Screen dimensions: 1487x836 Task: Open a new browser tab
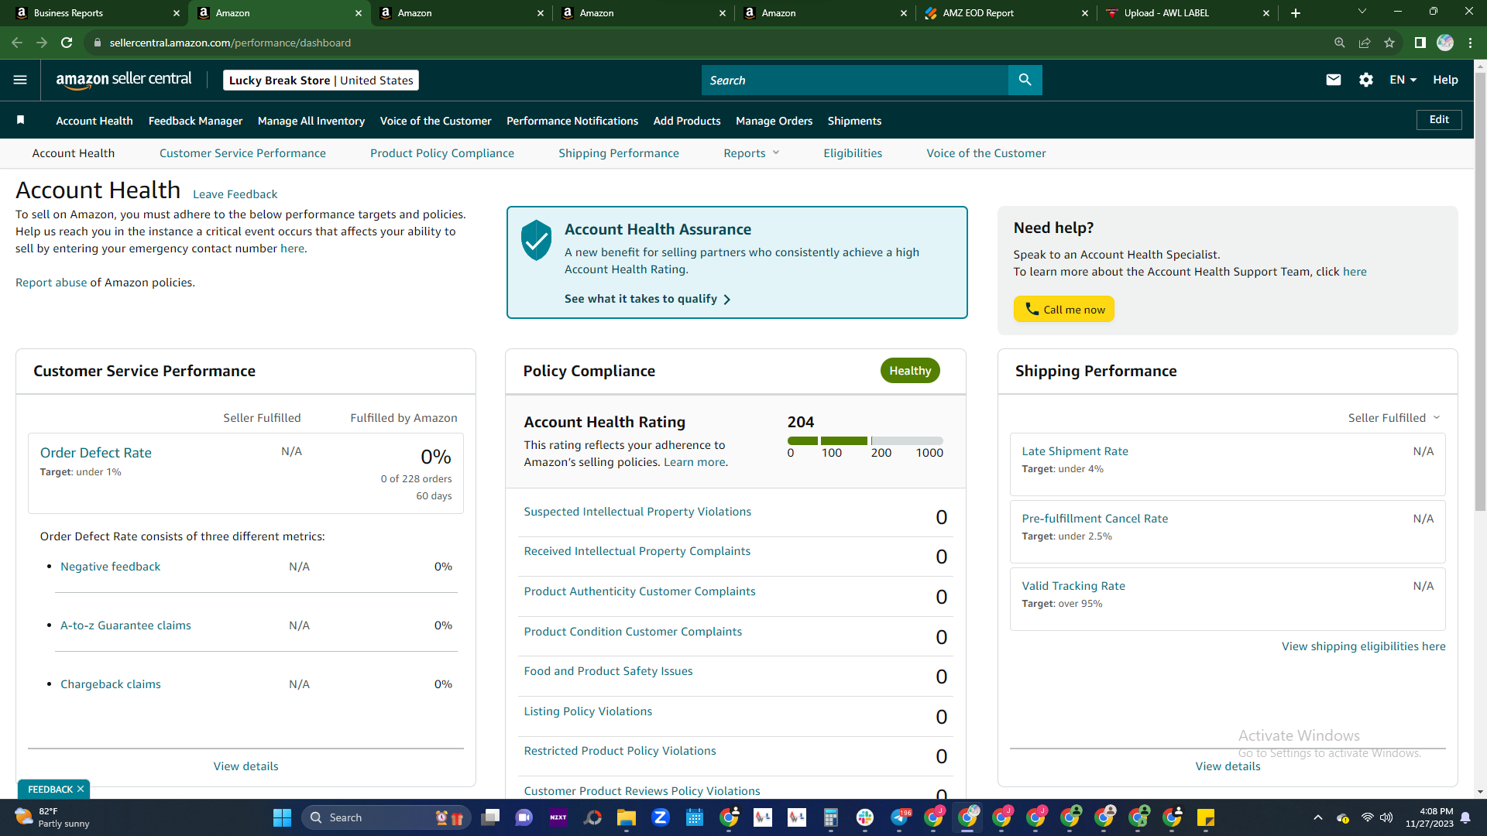coord(1295,13)
